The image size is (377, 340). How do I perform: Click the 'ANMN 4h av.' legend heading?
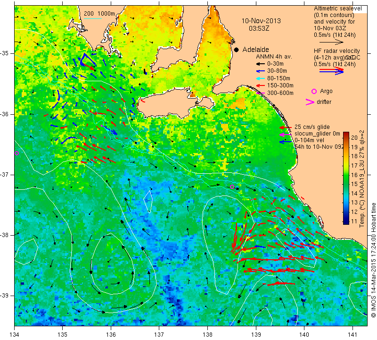(274, 57)
